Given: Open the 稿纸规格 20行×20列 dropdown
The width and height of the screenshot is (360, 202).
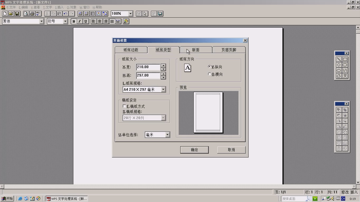Looking at the screenshot, I should click(163, 118).
